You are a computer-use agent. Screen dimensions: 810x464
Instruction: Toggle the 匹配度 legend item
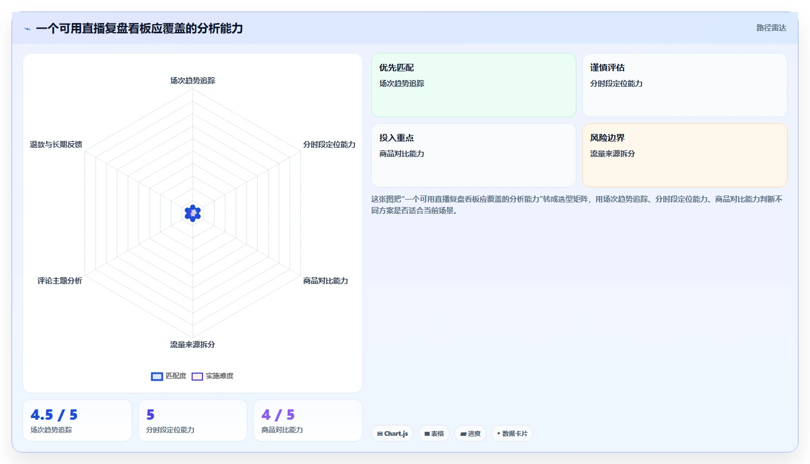(x=169, y=376)
